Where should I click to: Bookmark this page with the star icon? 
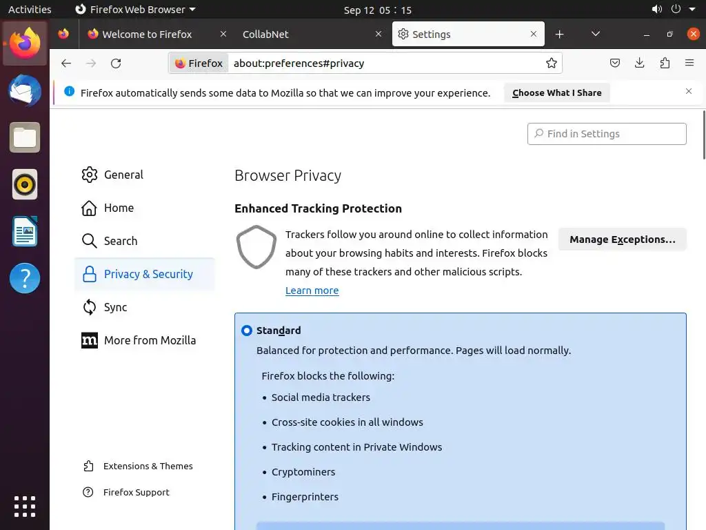pyautogui.click(x=552, y=63)
